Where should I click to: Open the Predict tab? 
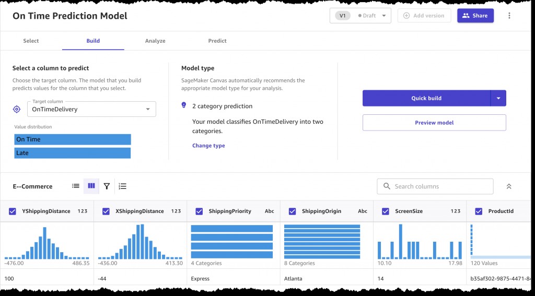pyautogui.click(x=217, y=41)
